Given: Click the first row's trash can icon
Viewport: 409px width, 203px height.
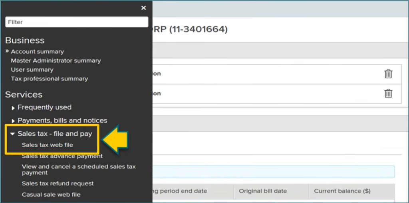Looking at the screenshot, I should click(388, 74).
